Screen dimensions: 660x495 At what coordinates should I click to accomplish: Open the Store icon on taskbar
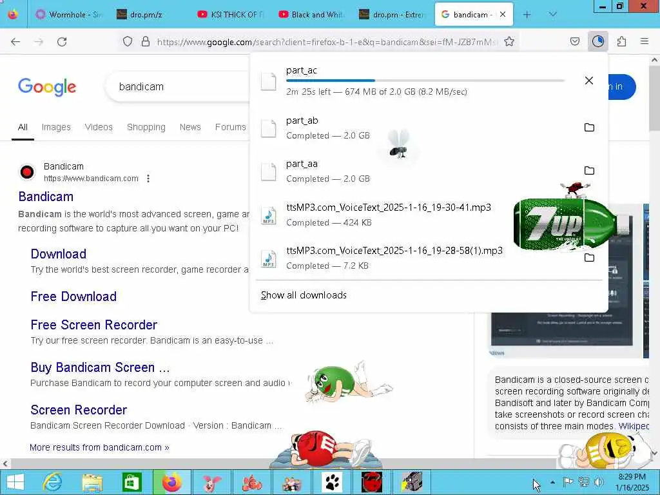coord(131,482)
